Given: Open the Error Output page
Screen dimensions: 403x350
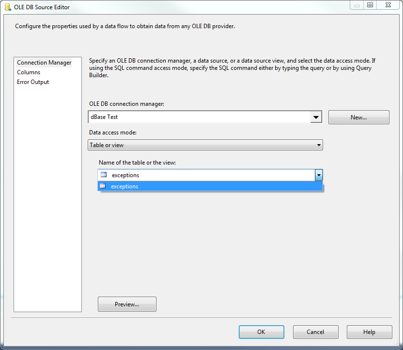Looking at the screenshot, I should 33,82.
